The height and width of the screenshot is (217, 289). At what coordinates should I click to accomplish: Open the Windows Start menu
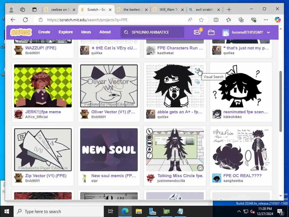click(7, 211)
